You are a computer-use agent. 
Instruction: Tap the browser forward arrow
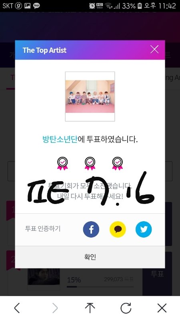[x=55, y=308]
